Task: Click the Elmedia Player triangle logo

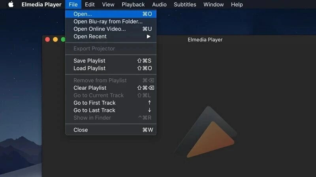Action: pos(205,132)
